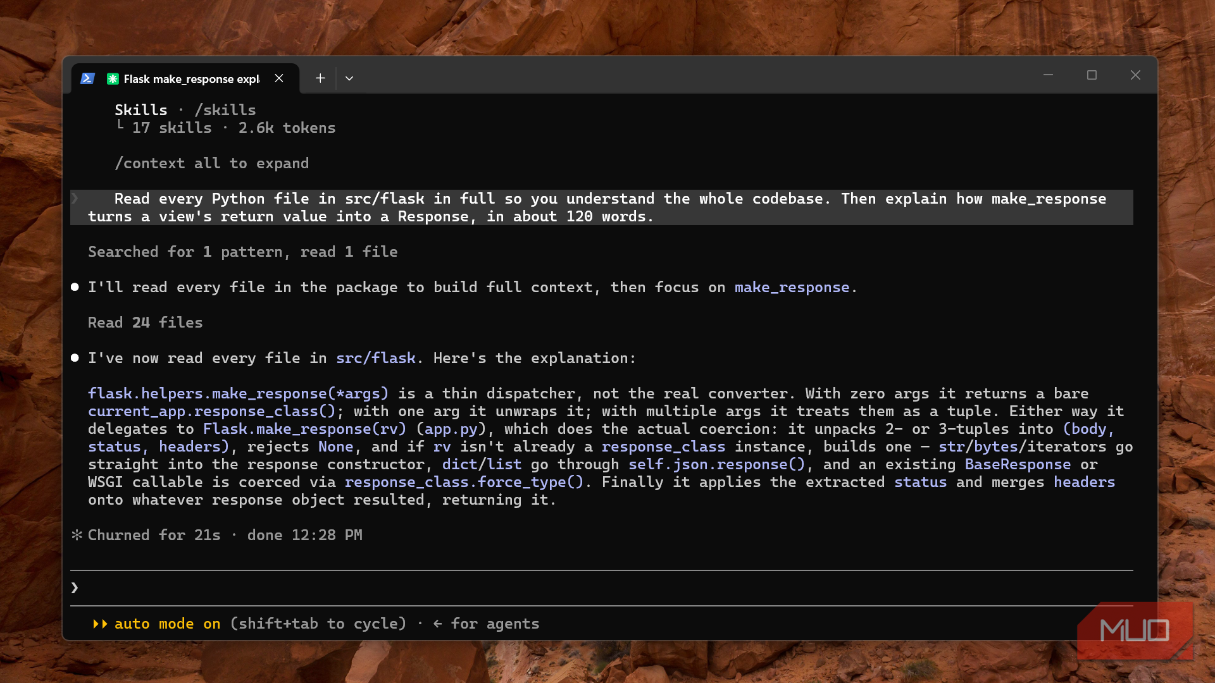Click the "done 12:28 PM" timestamp
Image resolution: width=1215 pixels, height=683 pixels.
304,535
